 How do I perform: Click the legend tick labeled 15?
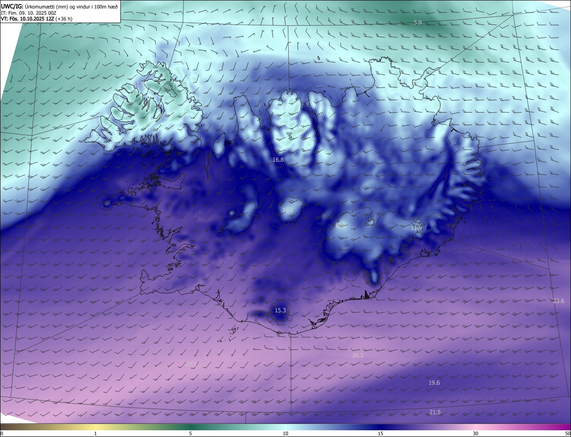tap(381, 433)
